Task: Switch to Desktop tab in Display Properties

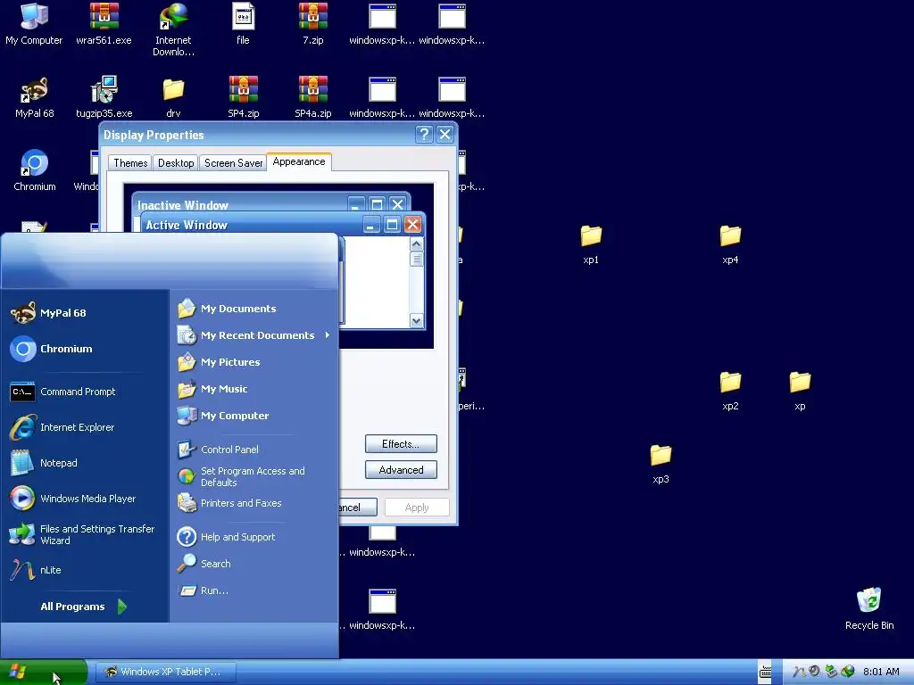Action: pyautogui.click(x=176, y=163)
